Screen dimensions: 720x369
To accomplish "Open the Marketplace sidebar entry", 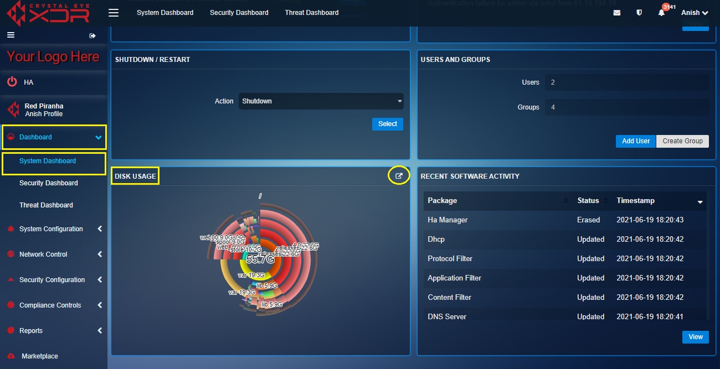I will click(x=40, y=356).
